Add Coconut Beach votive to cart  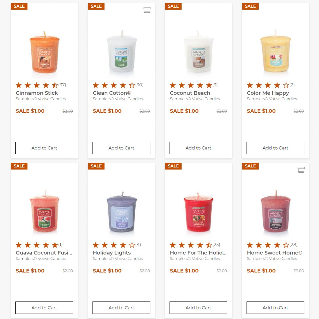coord(198,148)
